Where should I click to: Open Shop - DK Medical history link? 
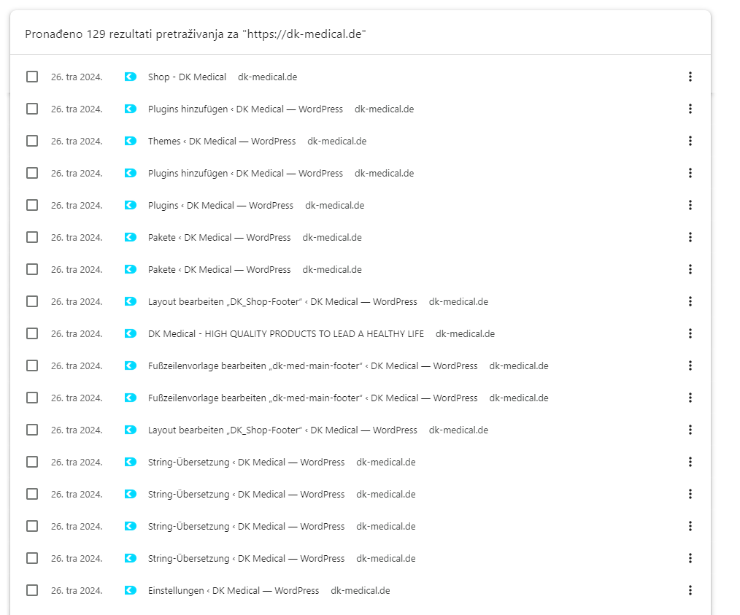point(187,77)
